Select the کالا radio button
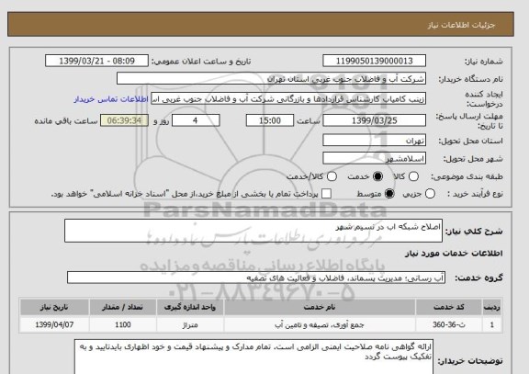 coord(413,176)
